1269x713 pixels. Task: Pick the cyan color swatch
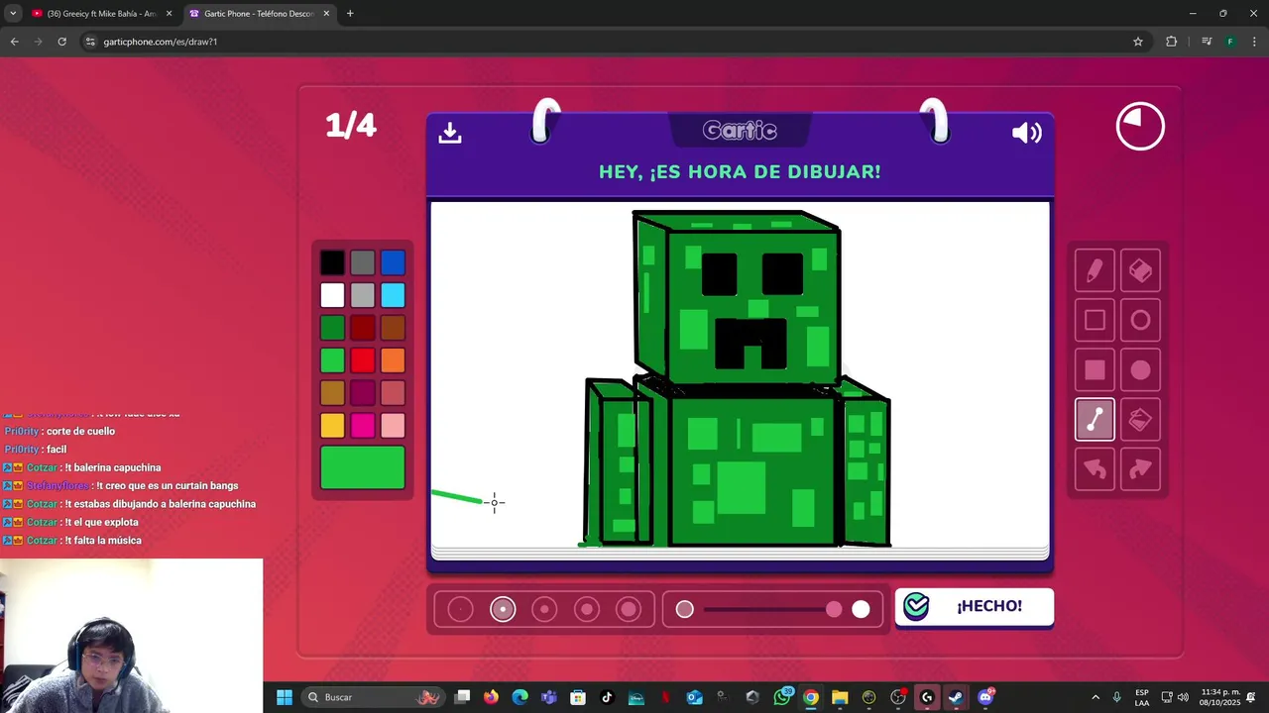click(x=393, y=295)
